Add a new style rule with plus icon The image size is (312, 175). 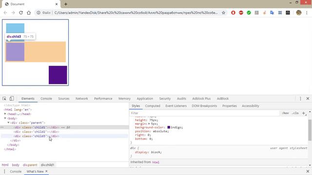point(303,113)
